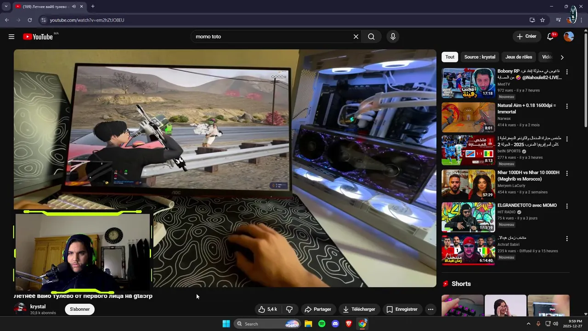Share the video with Partager
The image size is (588, 331).
[318, 309]
